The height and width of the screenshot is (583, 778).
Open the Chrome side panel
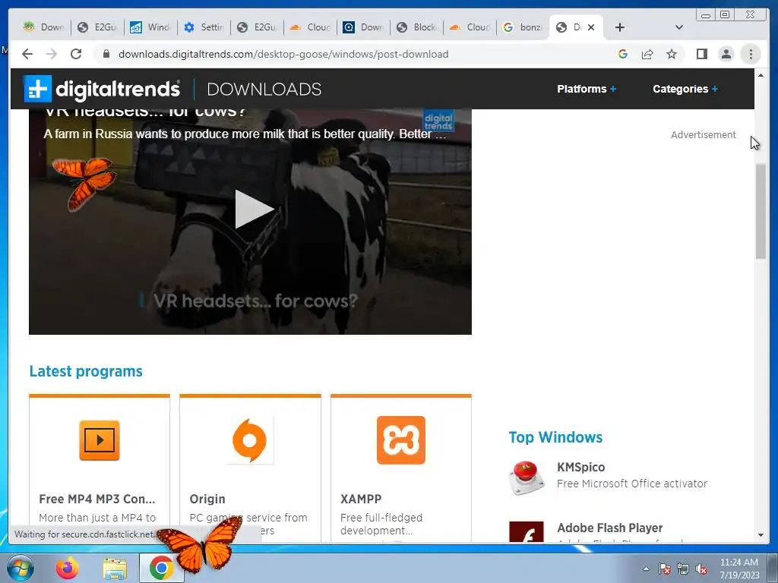pos(701,54)
